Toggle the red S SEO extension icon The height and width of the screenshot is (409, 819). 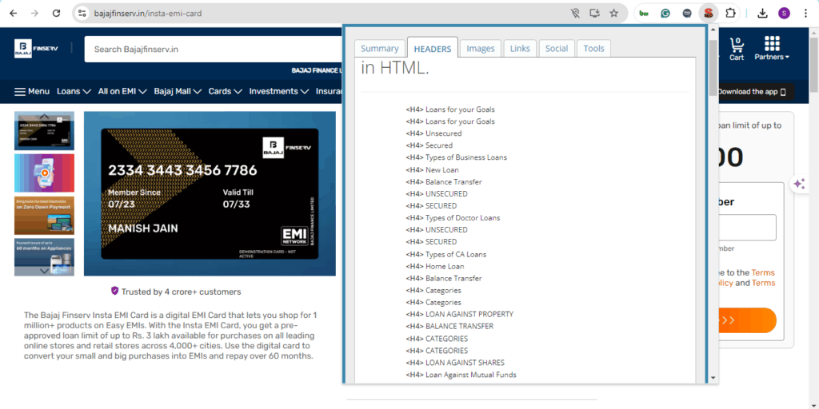click(709, 14)
